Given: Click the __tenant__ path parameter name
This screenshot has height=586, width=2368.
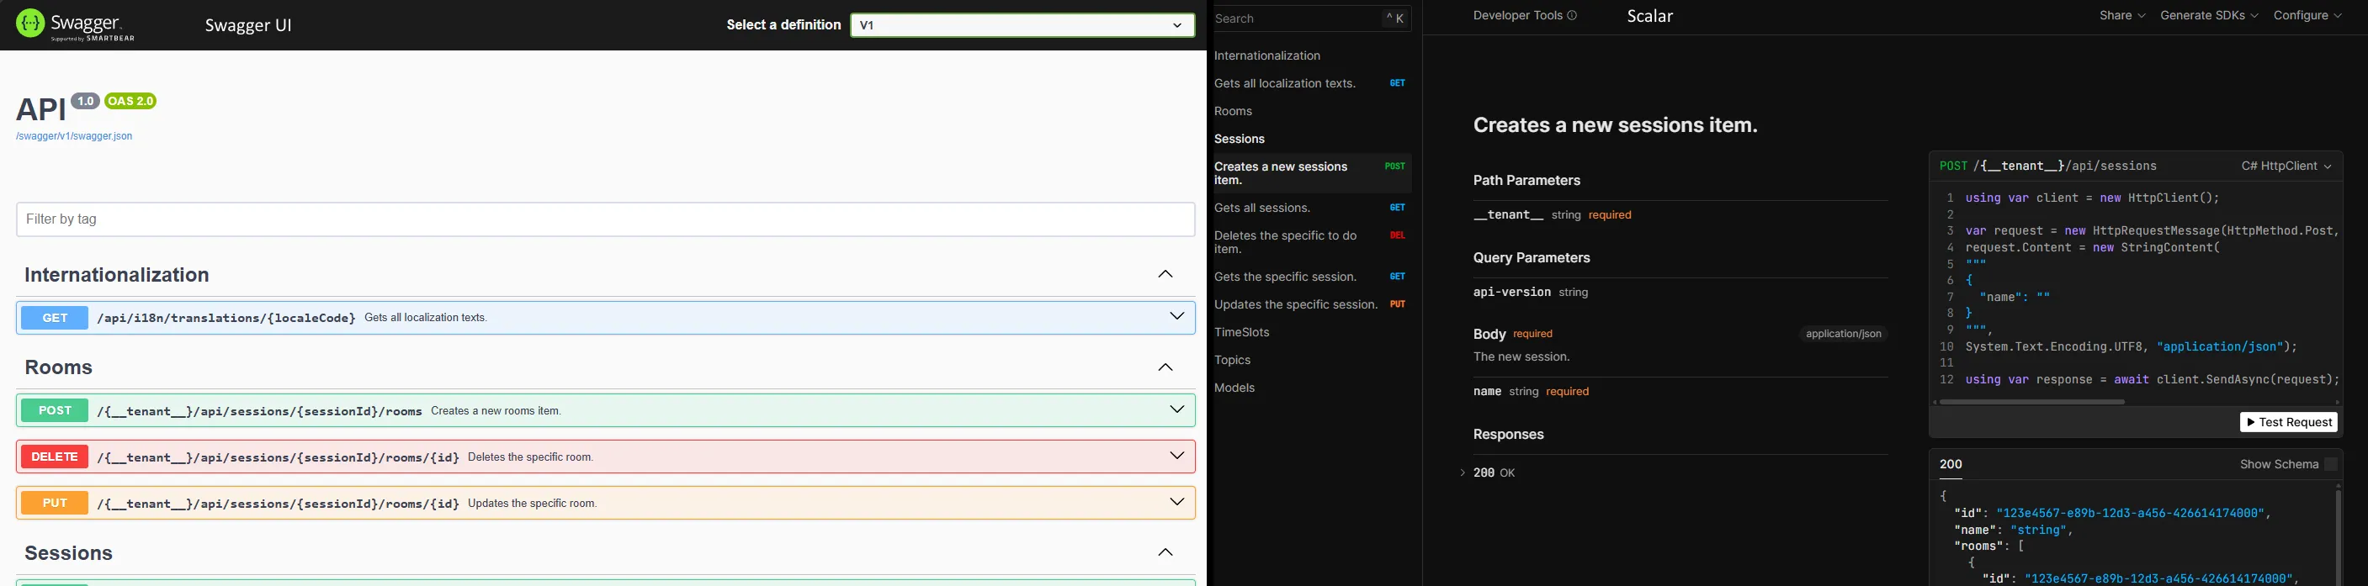Looking at the screenshot, I should click(1509, 214).
